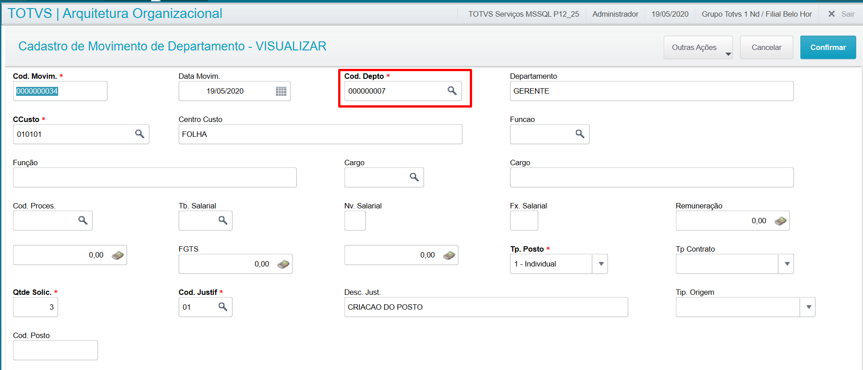Open calculator icon in unlabeled field left of FGTS
863x370 pixels.
point(118,255)
